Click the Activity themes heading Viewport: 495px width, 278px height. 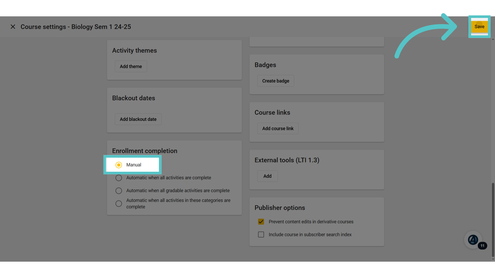tap(134, 50)
